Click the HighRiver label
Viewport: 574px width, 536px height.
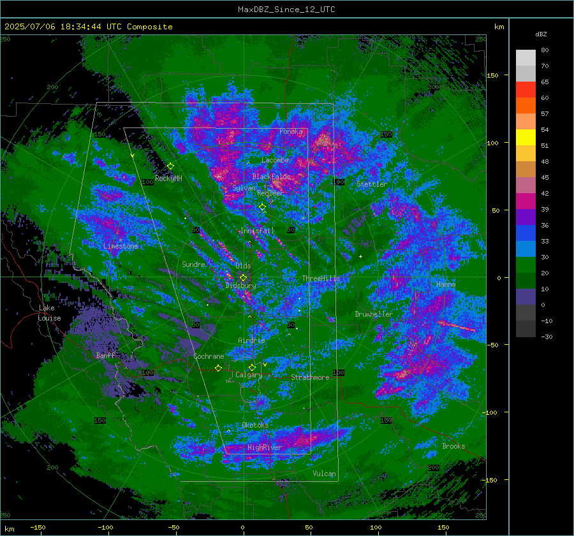pos(265,447)
